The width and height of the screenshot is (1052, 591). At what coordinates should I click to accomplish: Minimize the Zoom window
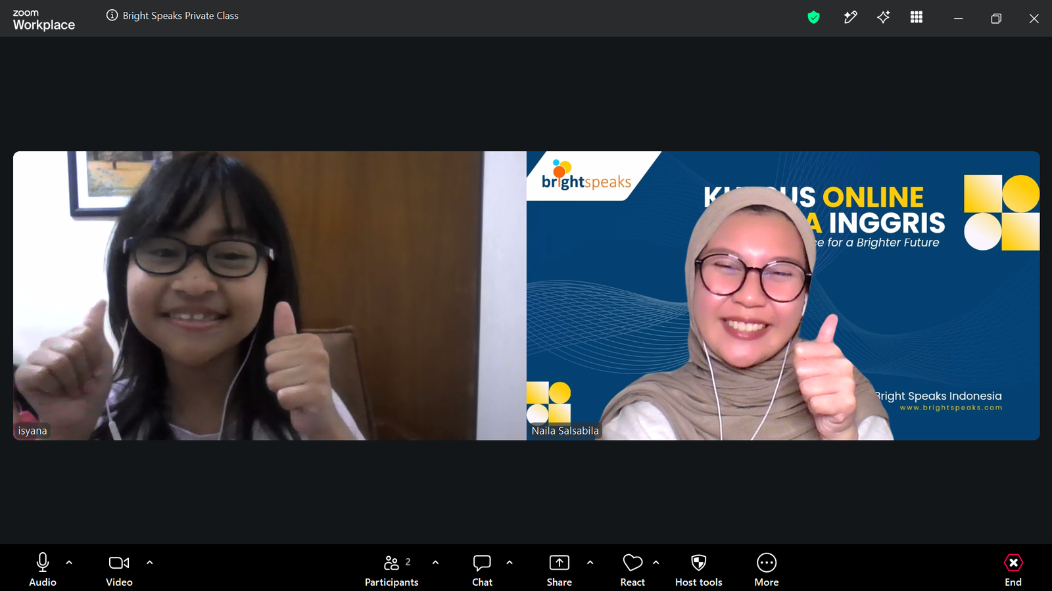[959, 18]
